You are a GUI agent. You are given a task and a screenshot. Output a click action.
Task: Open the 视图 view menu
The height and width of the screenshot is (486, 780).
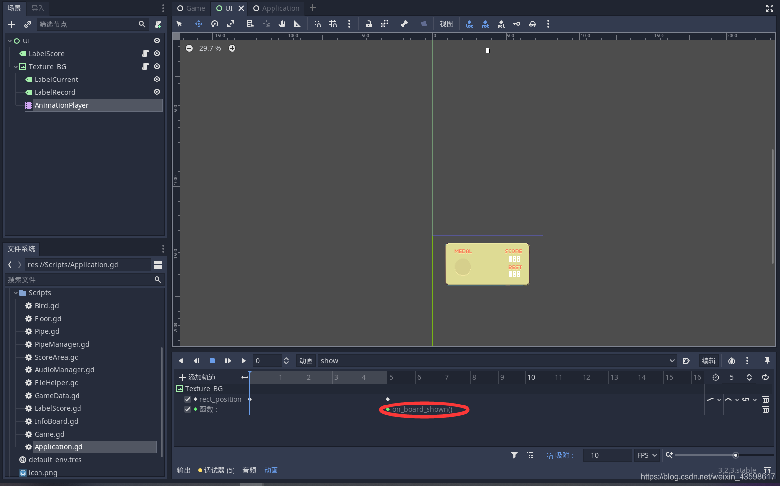[447, 24]
